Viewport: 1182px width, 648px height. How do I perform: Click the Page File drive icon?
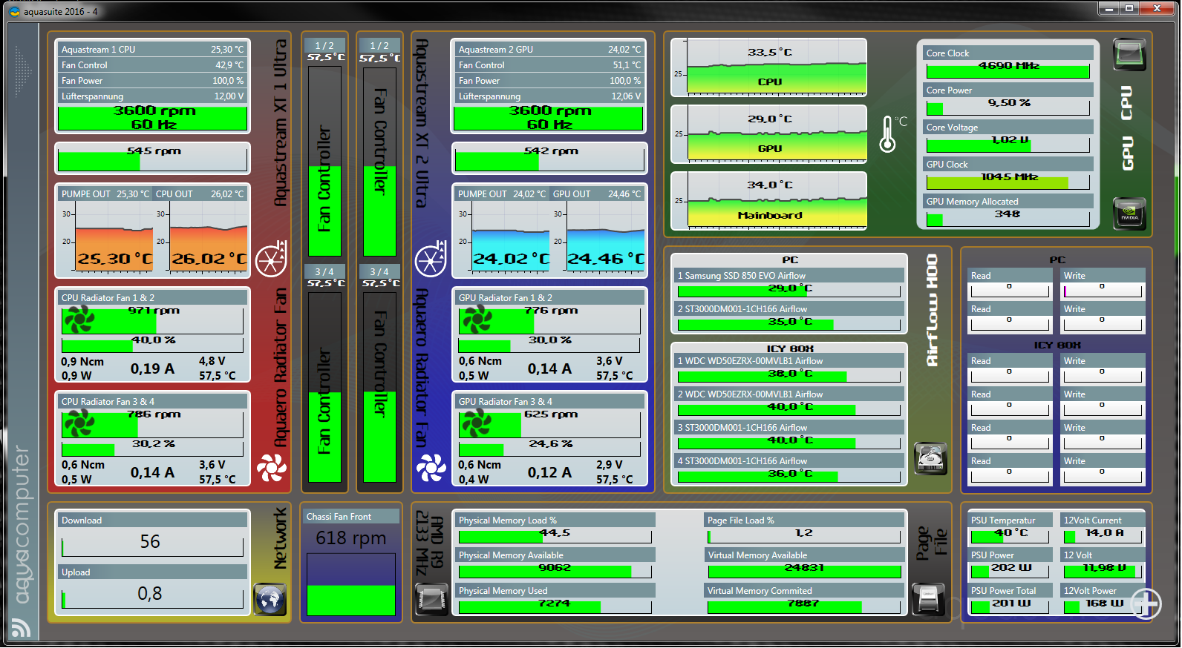928,598
